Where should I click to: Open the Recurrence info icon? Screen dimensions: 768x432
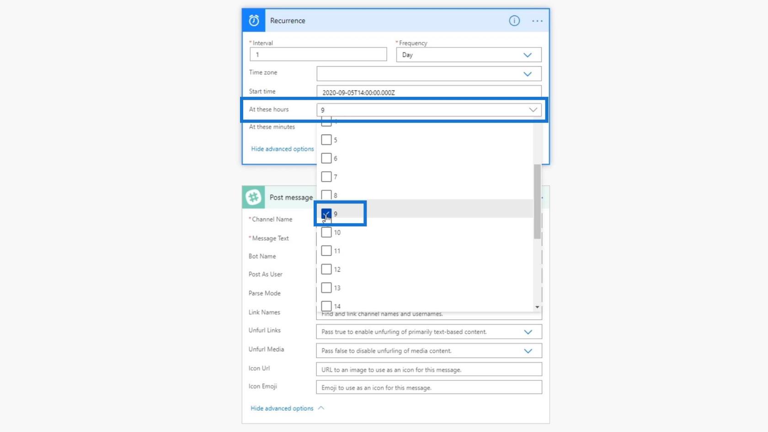pyautogui.click(x=514, y=21)
